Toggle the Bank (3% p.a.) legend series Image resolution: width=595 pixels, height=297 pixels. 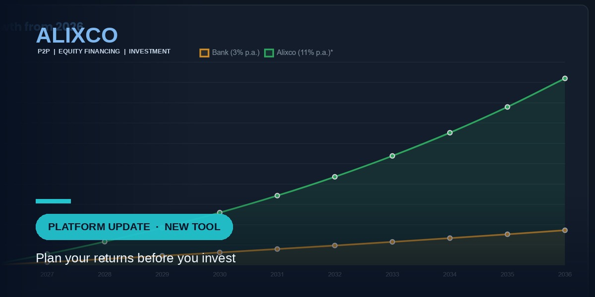pos(230,52)
